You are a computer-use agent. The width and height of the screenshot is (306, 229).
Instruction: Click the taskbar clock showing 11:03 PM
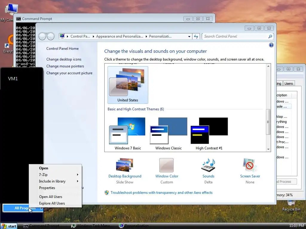(296, 226)
